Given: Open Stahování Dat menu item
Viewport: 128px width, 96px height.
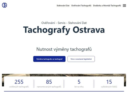Looking at the screenshot, I should (x=63, y=5).
